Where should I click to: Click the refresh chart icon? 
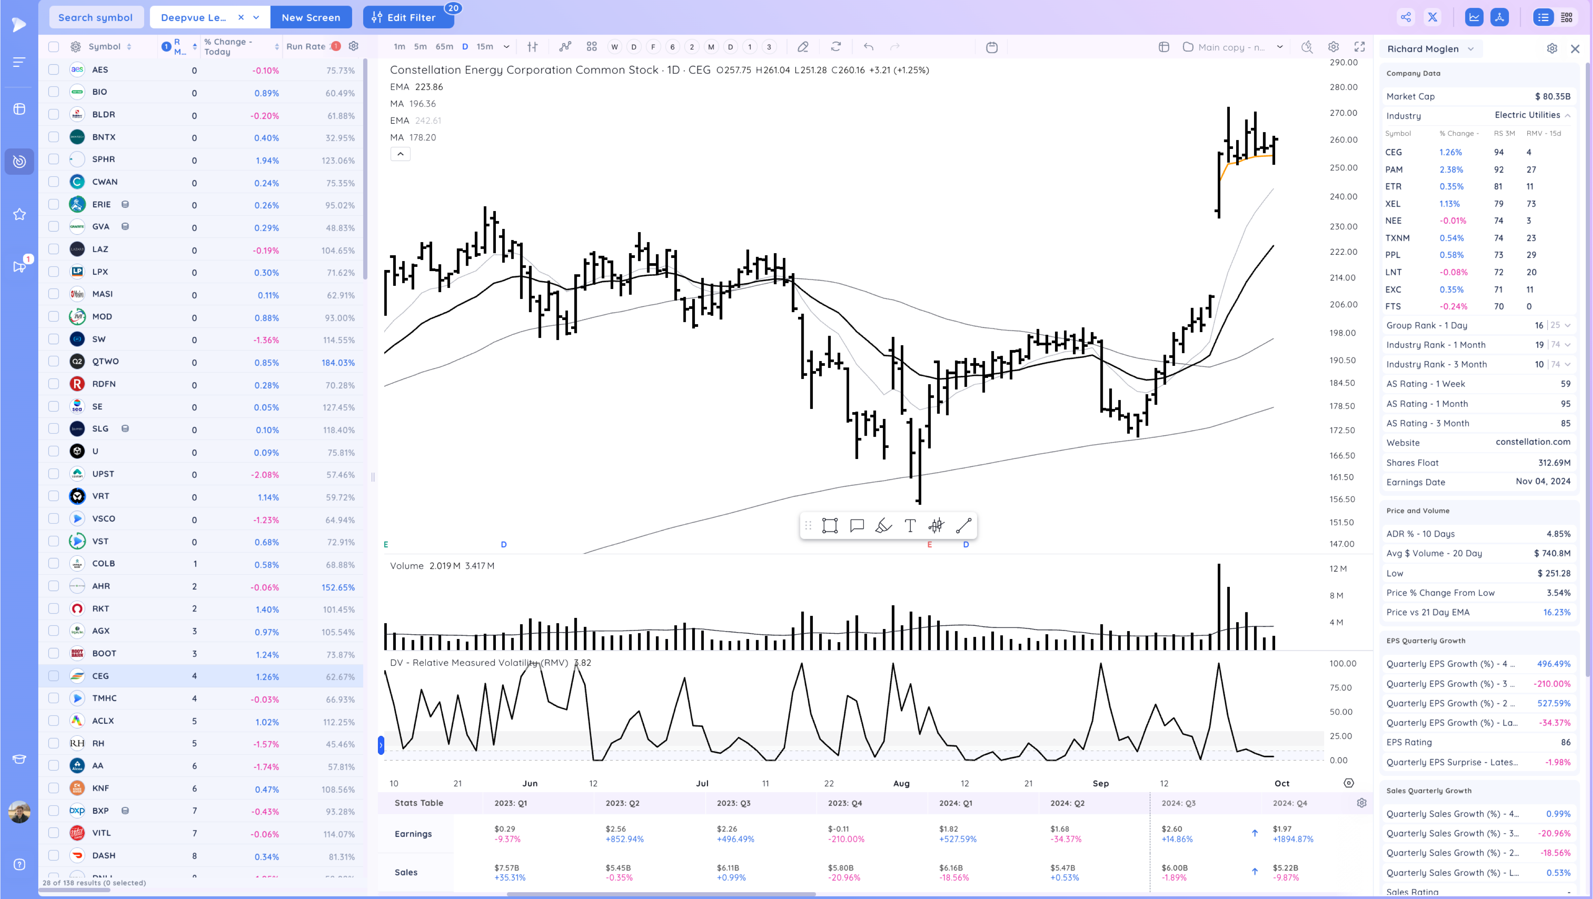tap(836, 46)
